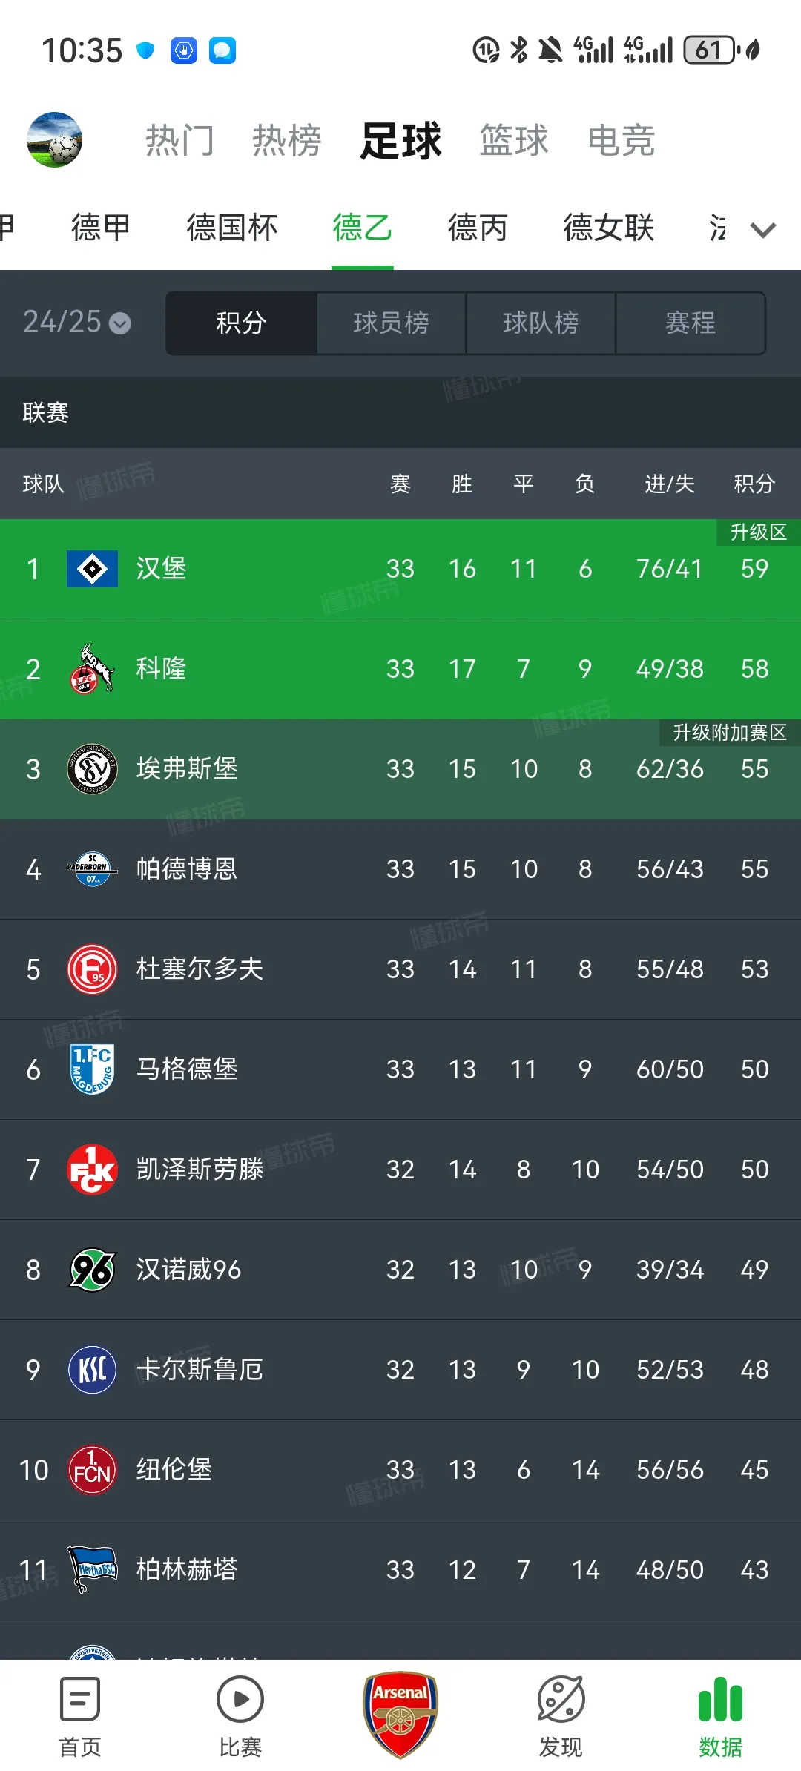The height and width of the screenshot is (1771, 801).
Task: Tap the user avatar football picture top left
Action: (x=54, y=140)
